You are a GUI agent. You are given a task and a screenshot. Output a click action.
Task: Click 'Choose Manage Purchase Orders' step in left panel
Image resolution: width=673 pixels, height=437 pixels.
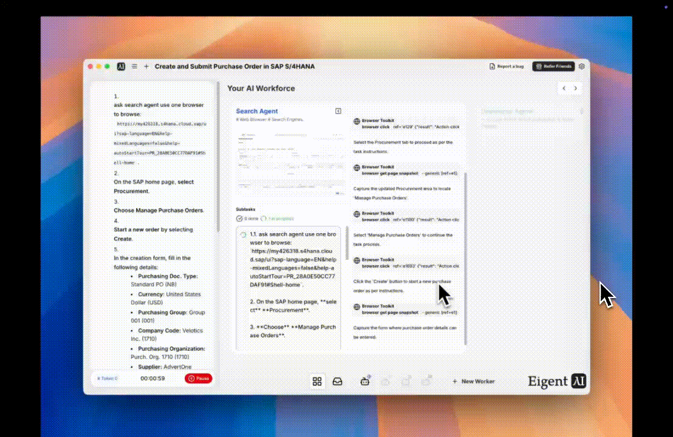pyautogui.click(x=159, y=211)
